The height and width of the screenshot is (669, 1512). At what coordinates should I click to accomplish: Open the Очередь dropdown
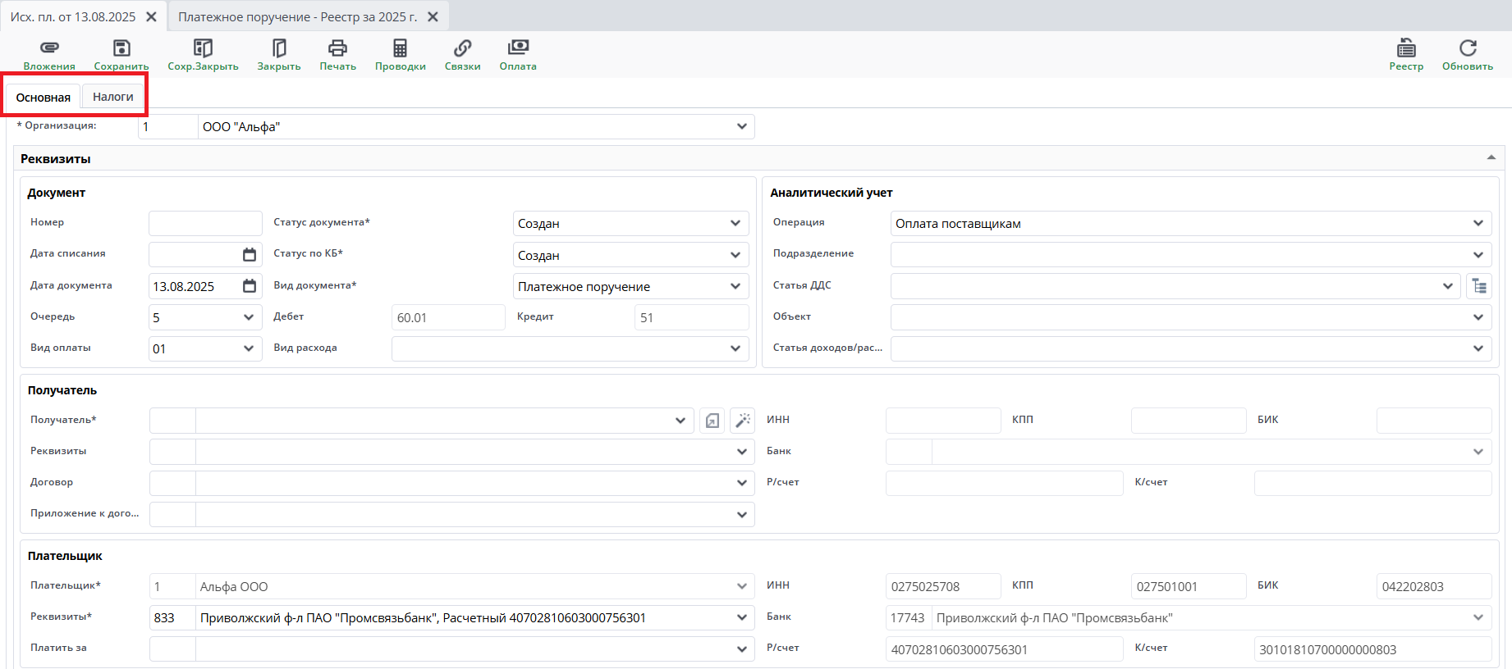tap(248, 317)
